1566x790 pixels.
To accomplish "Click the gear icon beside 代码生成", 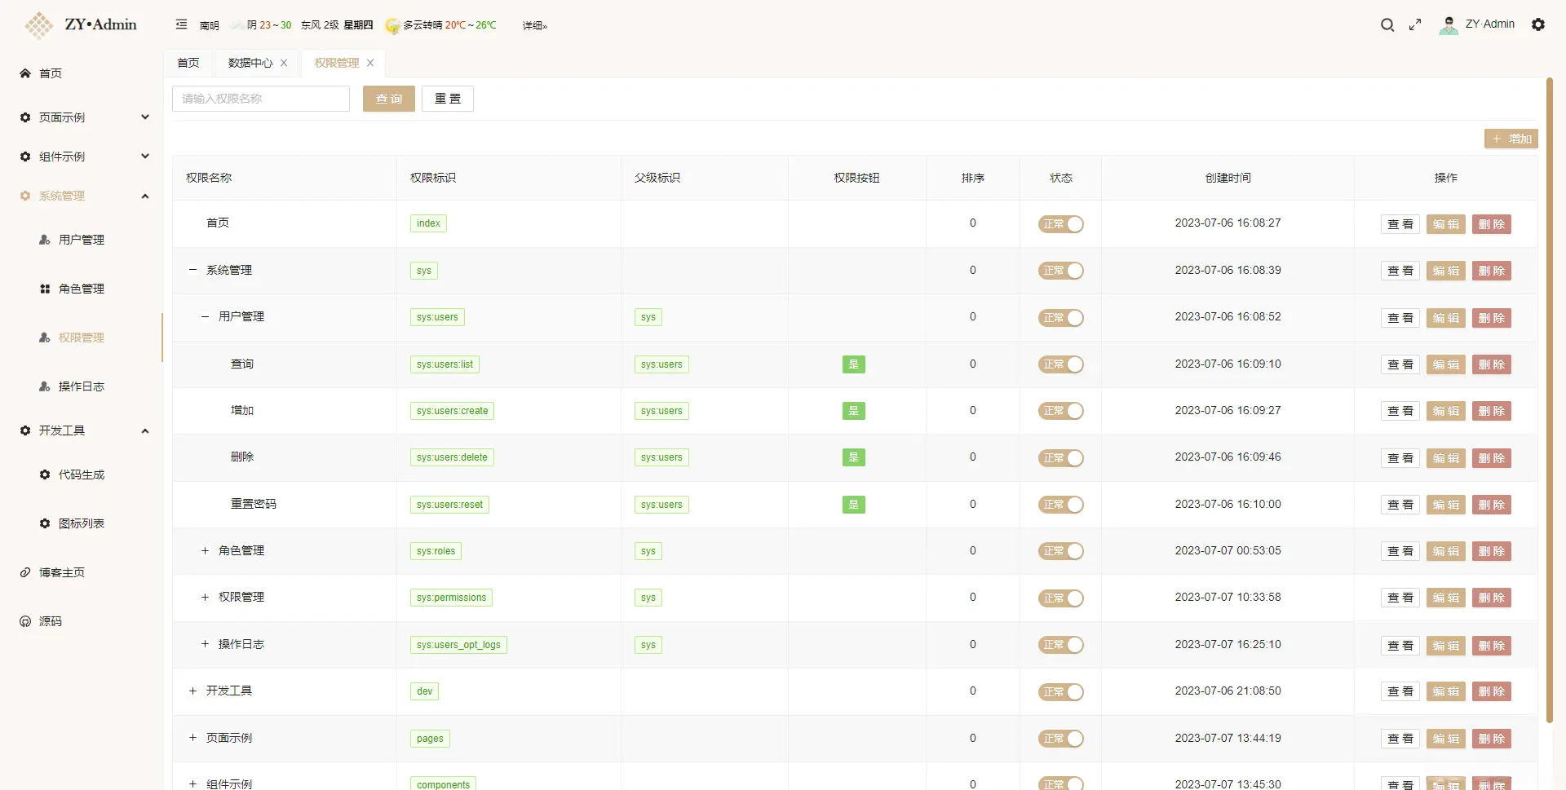I will (45, 474).
